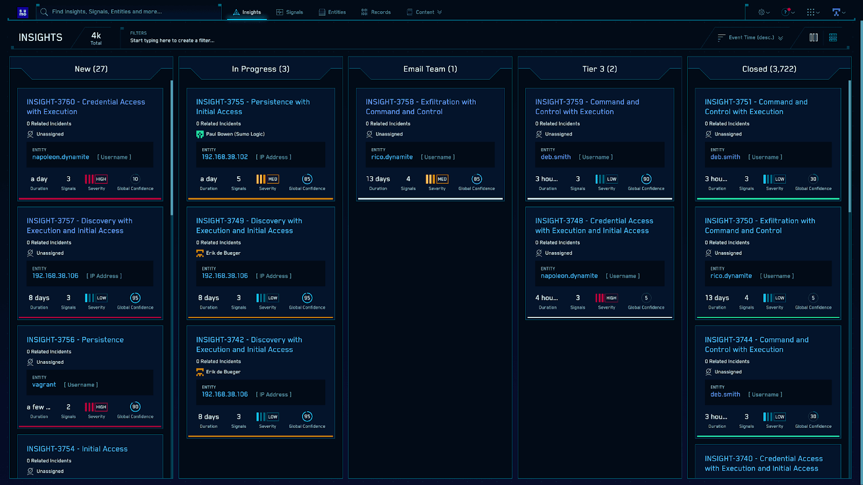
Task: Click 192.168.38.102 IP address entity
Action: [x=224, y=157]
